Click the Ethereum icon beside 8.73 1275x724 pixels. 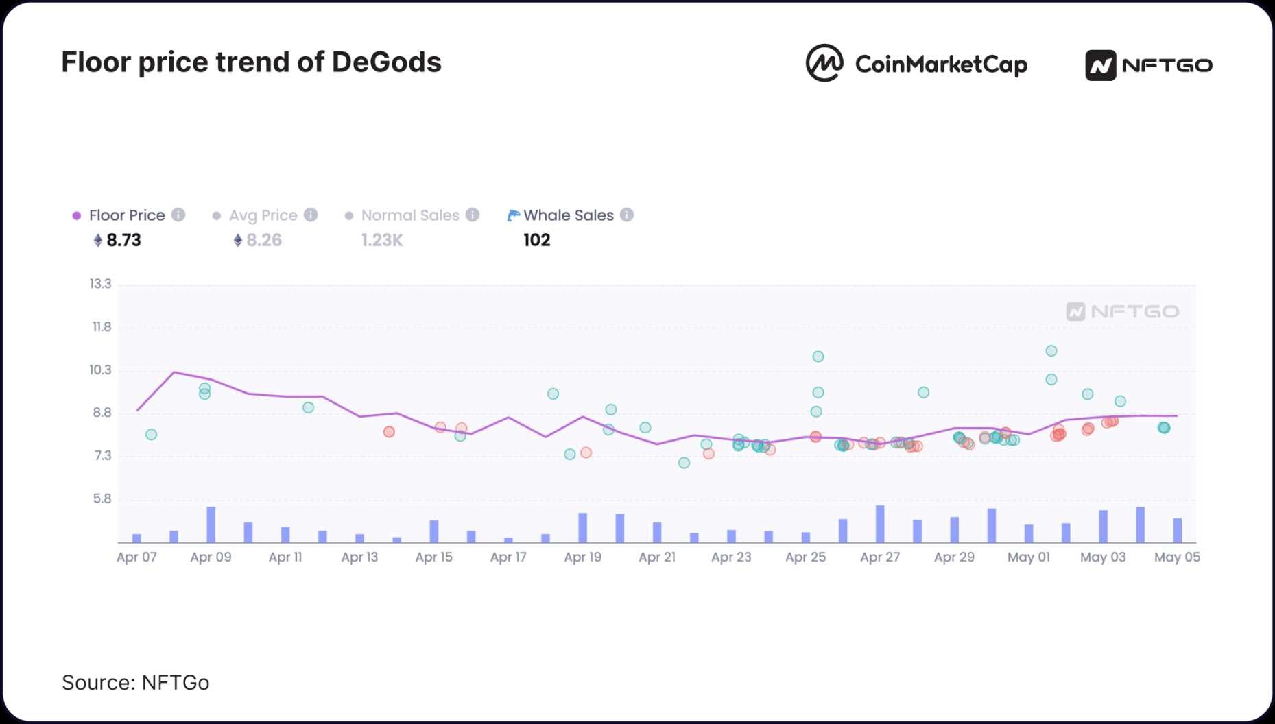click(98, 240)
